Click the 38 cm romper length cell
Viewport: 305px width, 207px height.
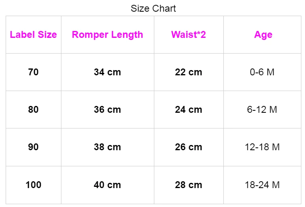click(107, 147)
